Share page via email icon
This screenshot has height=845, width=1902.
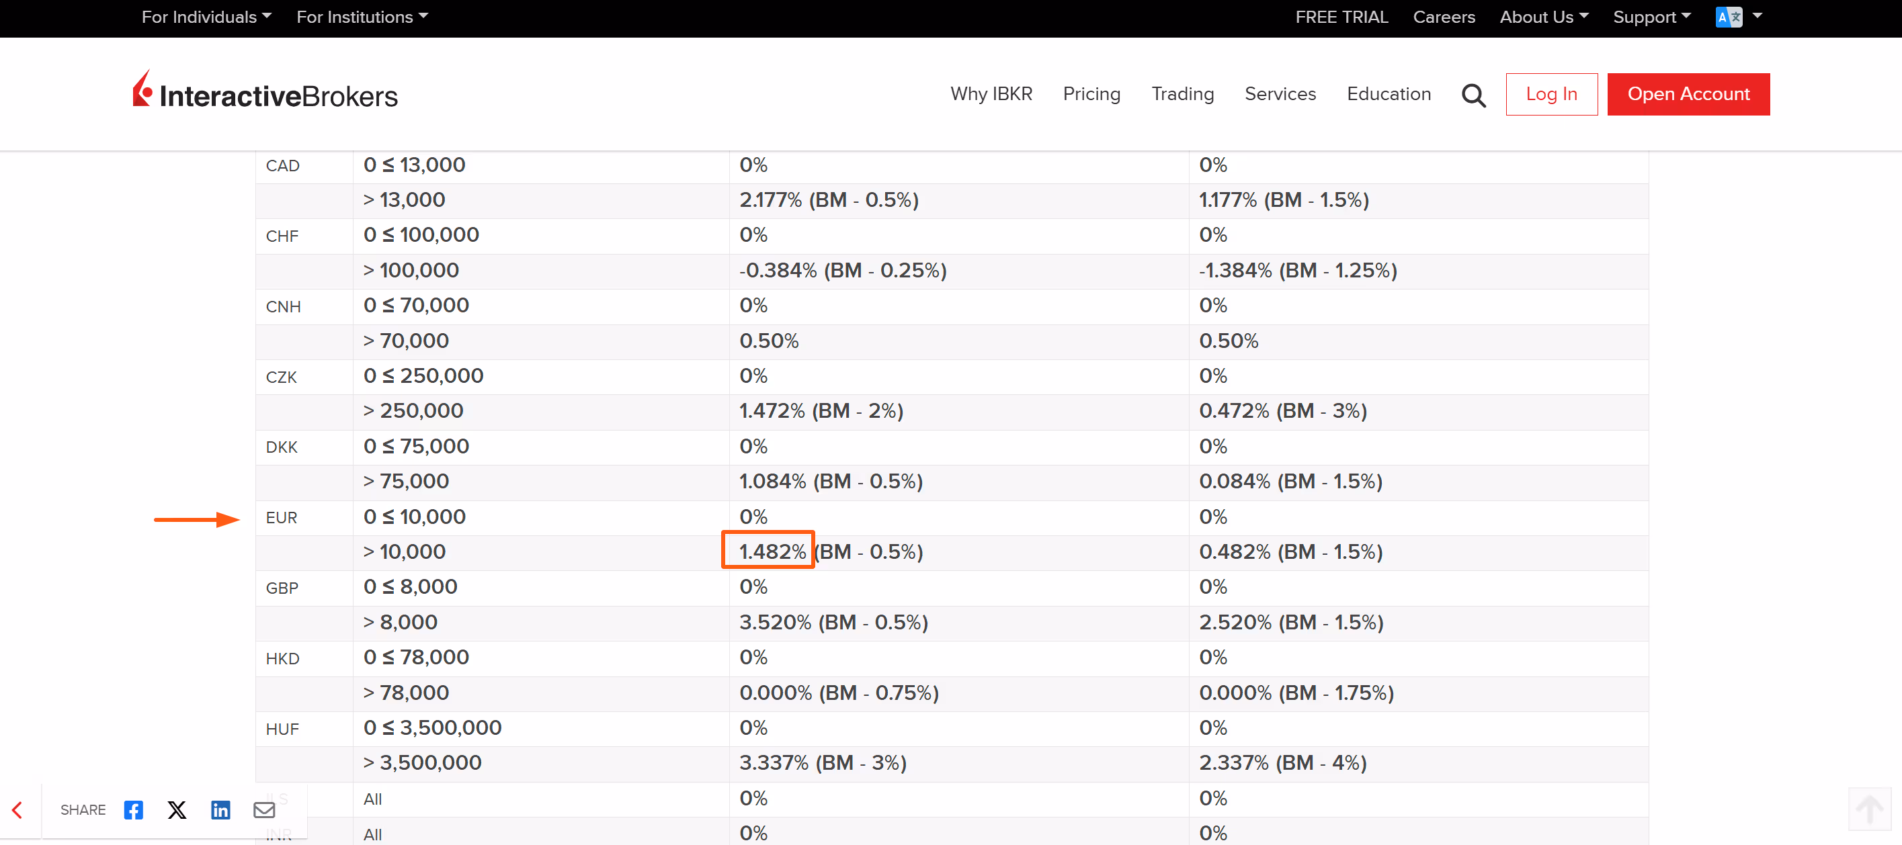click(263, 809)
